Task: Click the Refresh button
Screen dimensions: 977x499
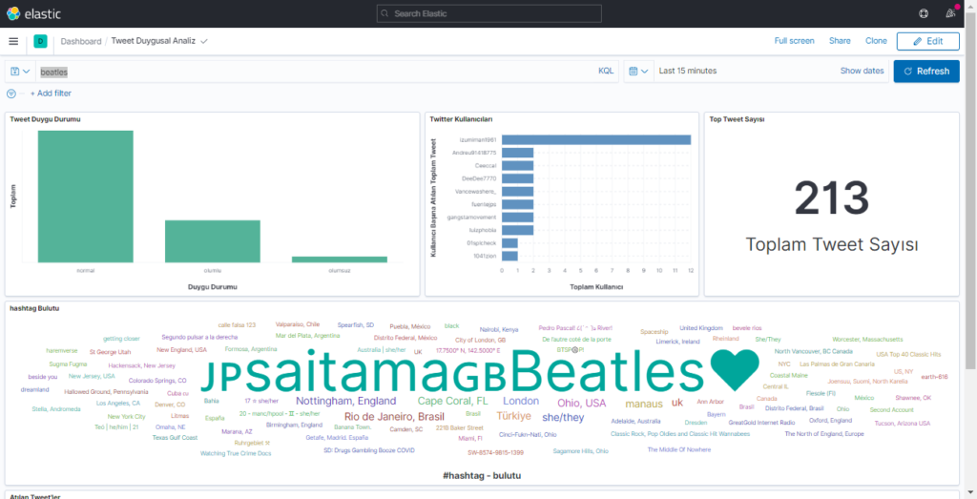Action: pyautogui.click(x=926, y=71)
